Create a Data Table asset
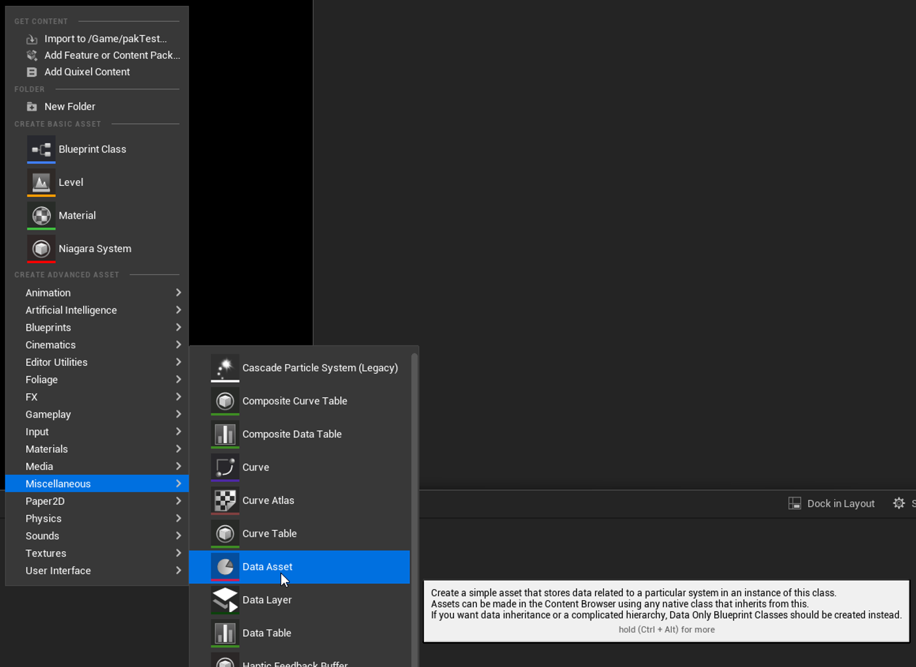 point(300,633)
